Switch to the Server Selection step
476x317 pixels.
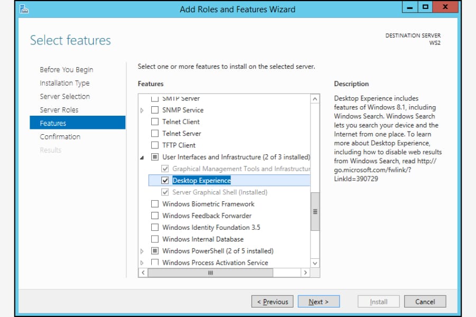[65, 97]
